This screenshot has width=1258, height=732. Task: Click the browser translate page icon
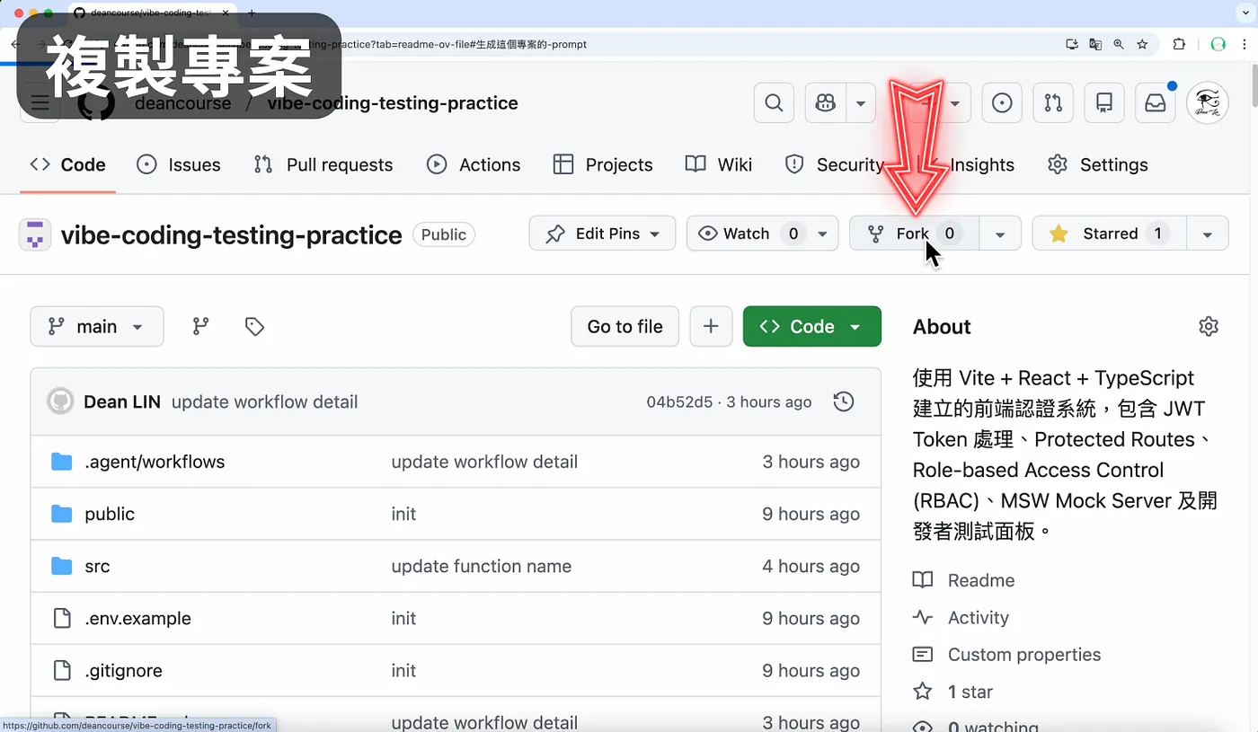[x=1095, y=44]
